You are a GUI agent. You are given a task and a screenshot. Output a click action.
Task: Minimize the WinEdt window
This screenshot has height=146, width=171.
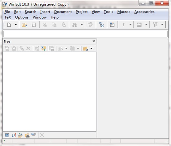coord(143,3)
